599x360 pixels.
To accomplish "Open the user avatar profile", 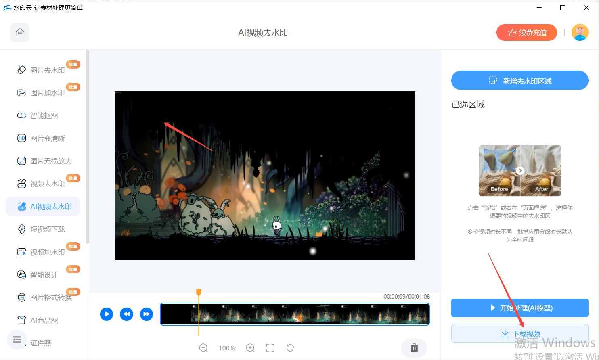I will tap(580, 33).
